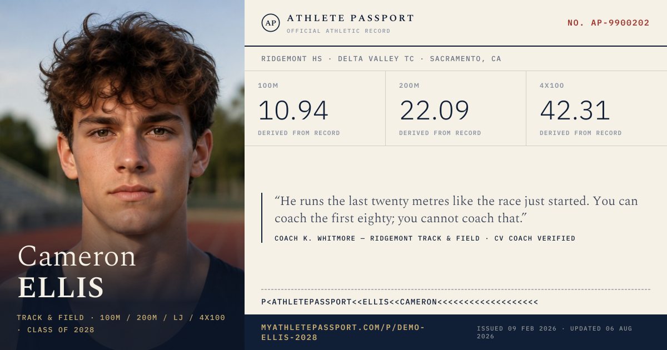Click Derived From Record under 4x100
Image resolution: width=667 pixels, height=350 pixels.
click(x=581, y=133)
